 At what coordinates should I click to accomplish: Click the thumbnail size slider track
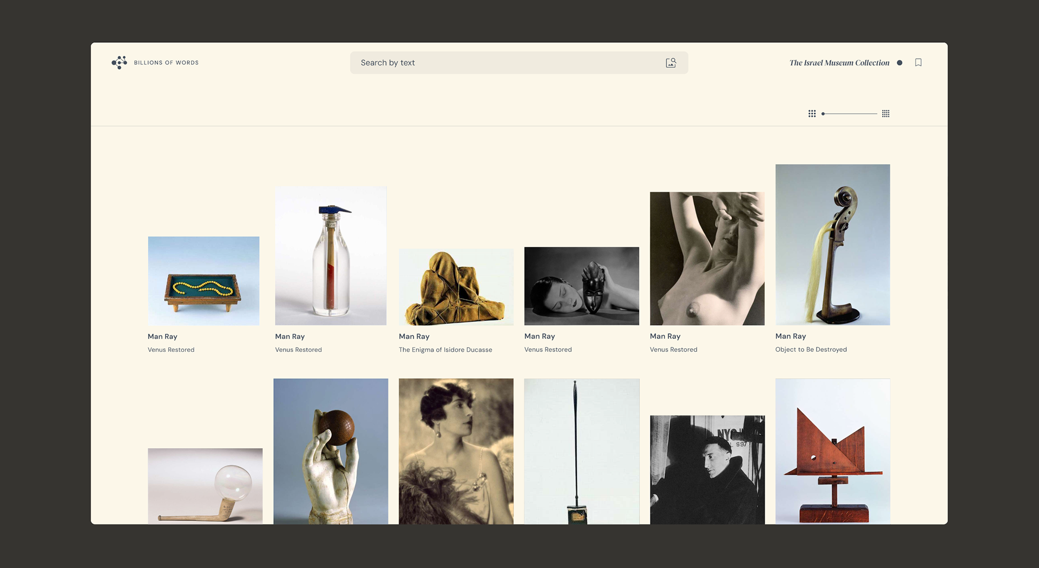(x=850, y=114)
